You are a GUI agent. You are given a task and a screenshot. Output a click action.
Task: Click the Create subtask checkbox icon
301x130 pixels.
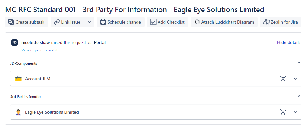11,22
